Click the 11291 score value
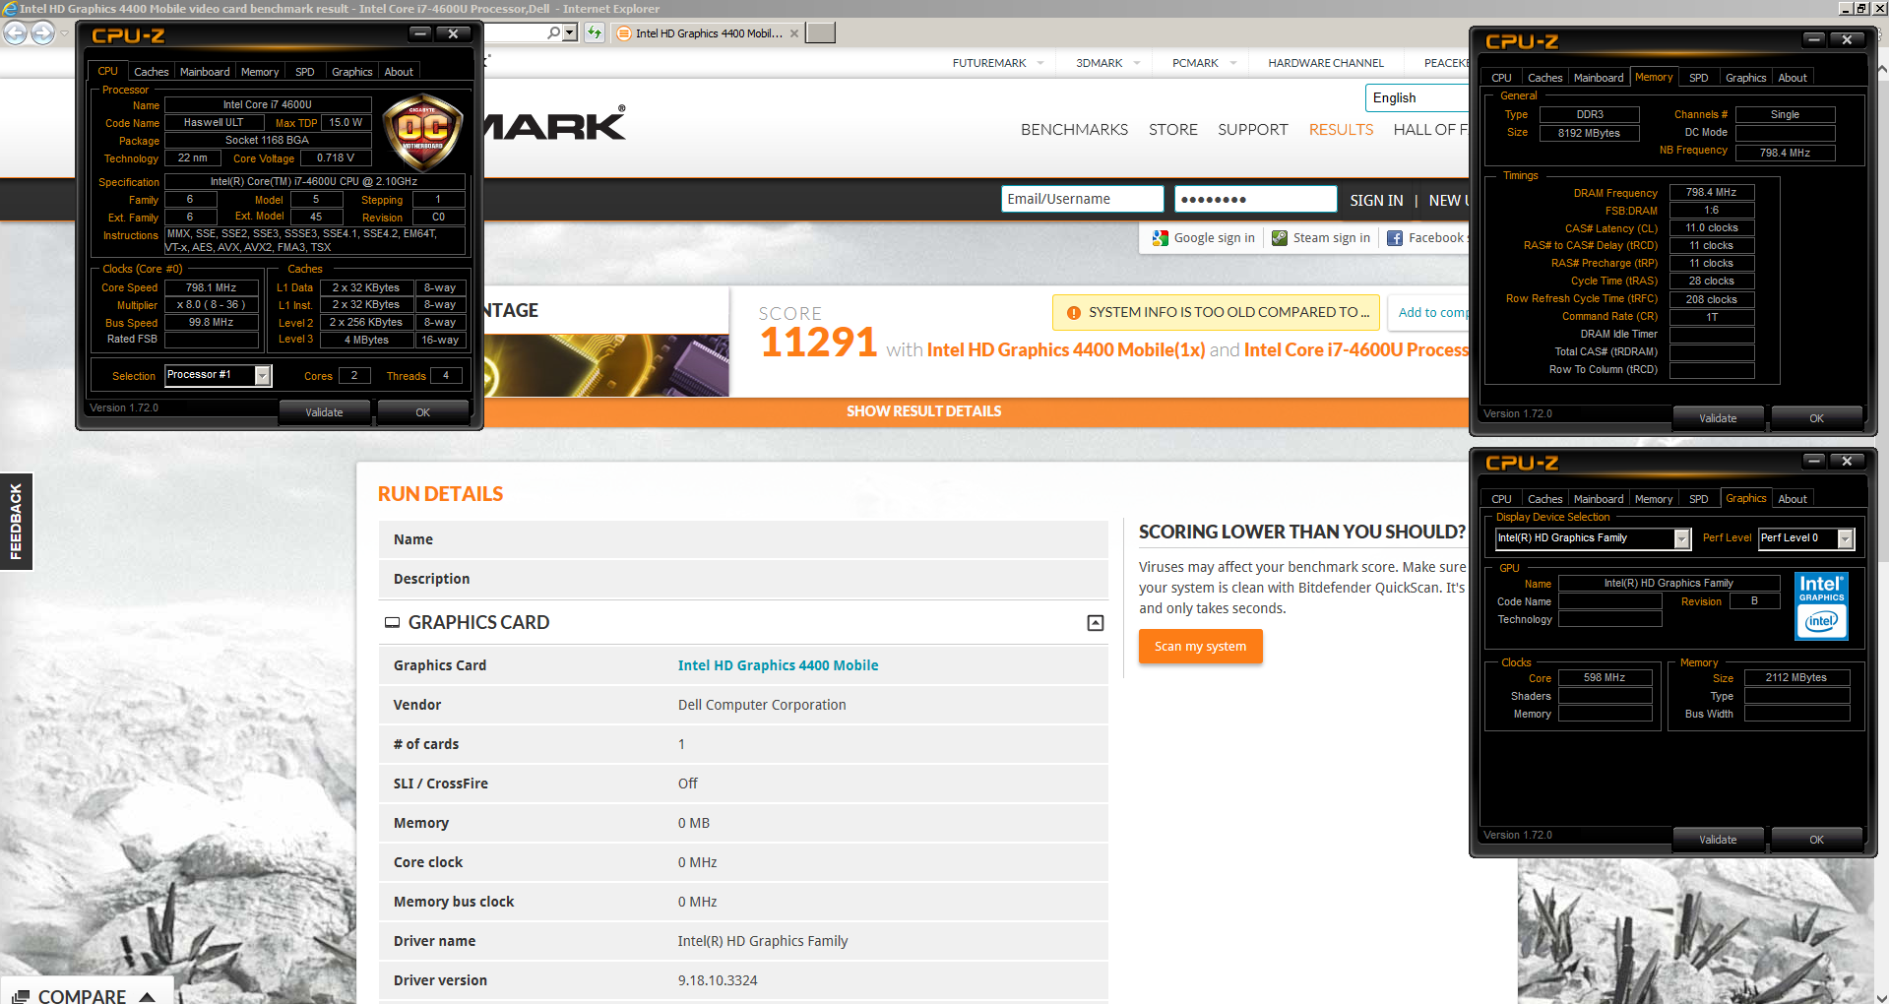This screenshot has height=1004, width=1889. [x=818, y=343]
